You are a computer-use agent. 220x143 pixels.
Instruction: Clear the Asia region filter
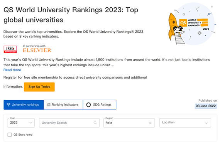(151, 123)
